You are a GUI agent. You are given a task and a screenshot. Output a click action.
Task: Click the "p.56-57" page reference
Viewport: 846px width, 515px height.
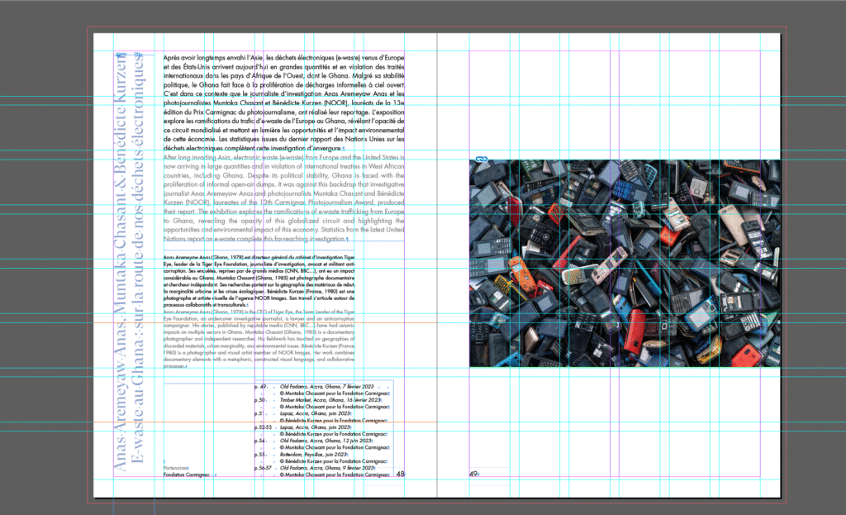click(x=262, y=468)
